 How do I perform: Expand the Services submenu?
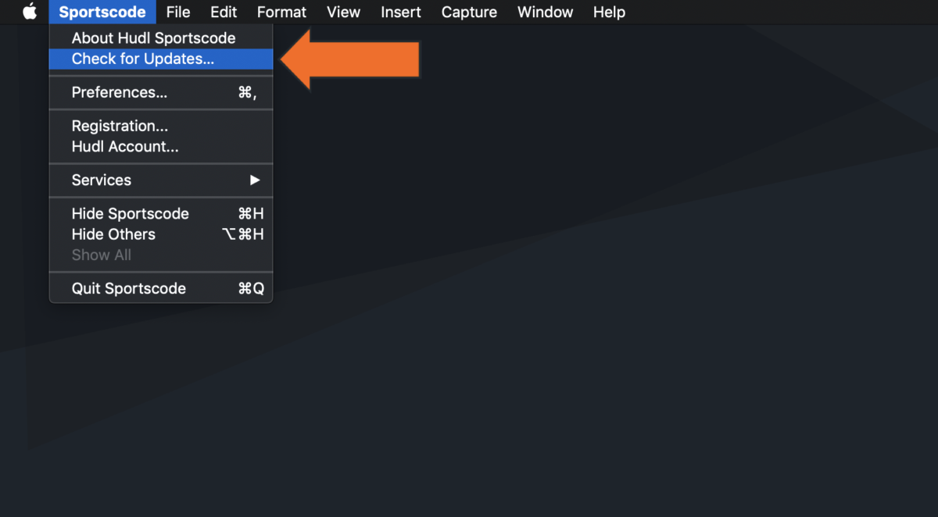click(102, 180)
